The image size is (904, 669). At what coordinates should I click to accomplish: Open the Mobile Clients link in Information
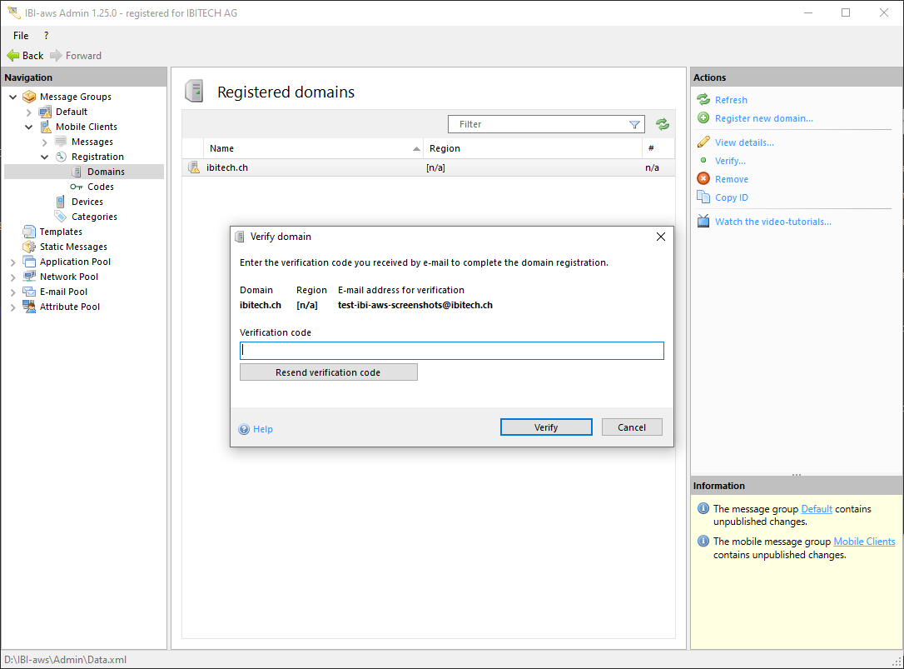pyautogui.click(x=864, y=542)
